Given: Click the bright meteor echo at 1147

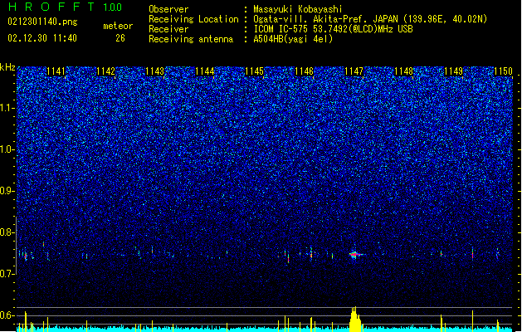Looking at the screenshot, I should click(x=355, y=255).
